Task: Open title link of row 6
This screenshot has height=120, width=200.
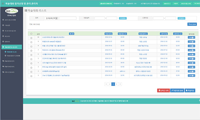Action: (x=55, y=54)
